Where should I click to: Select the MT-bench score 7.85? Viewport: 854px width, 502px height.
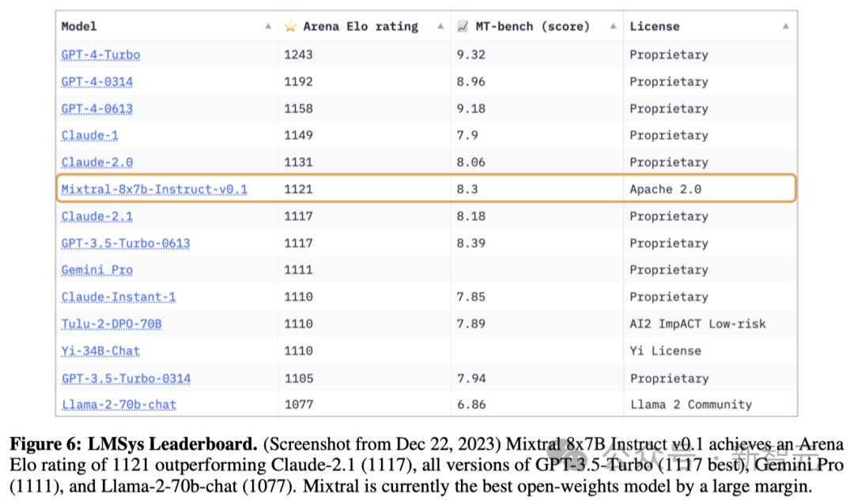471,296
